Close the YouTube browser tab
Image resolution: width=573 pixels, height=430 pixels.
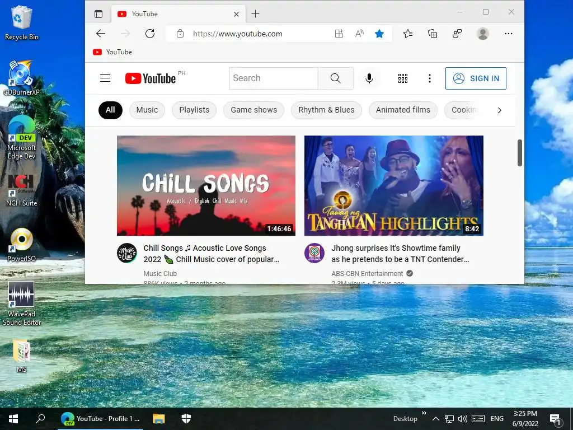click(x=237, y=14)
